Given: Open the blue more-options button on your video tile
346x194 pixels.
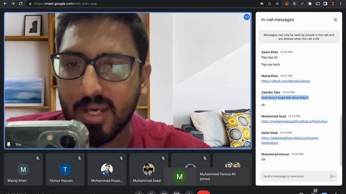Looking at the screenshot, I should click(x=247, y=17).
